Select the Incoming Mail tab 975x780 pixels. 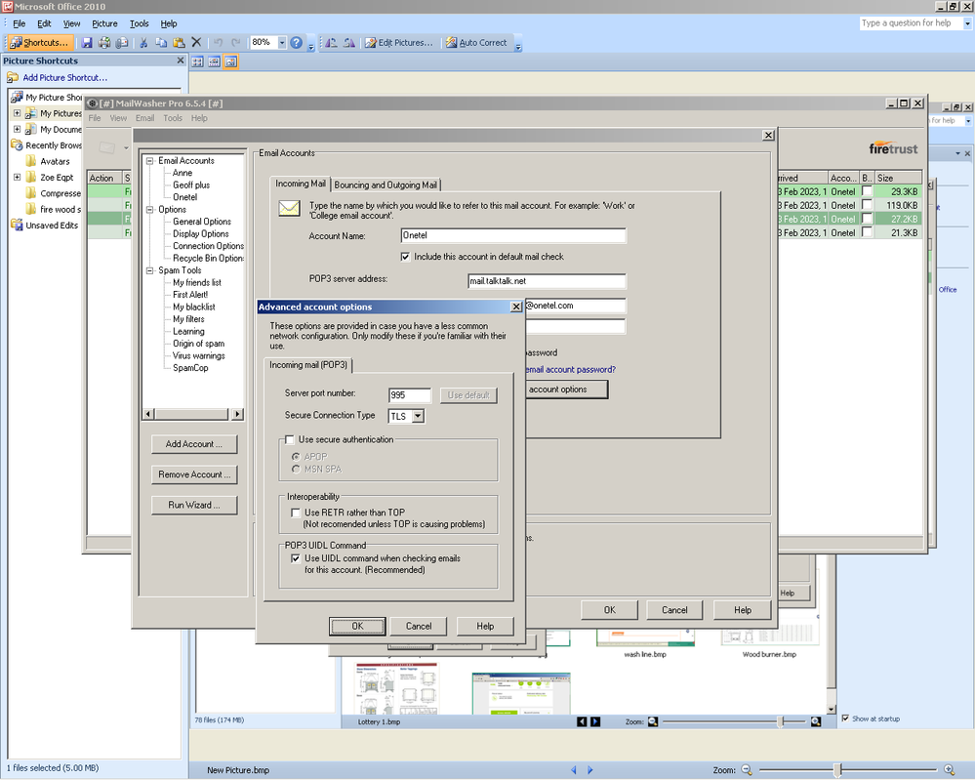tap(301, 184)
